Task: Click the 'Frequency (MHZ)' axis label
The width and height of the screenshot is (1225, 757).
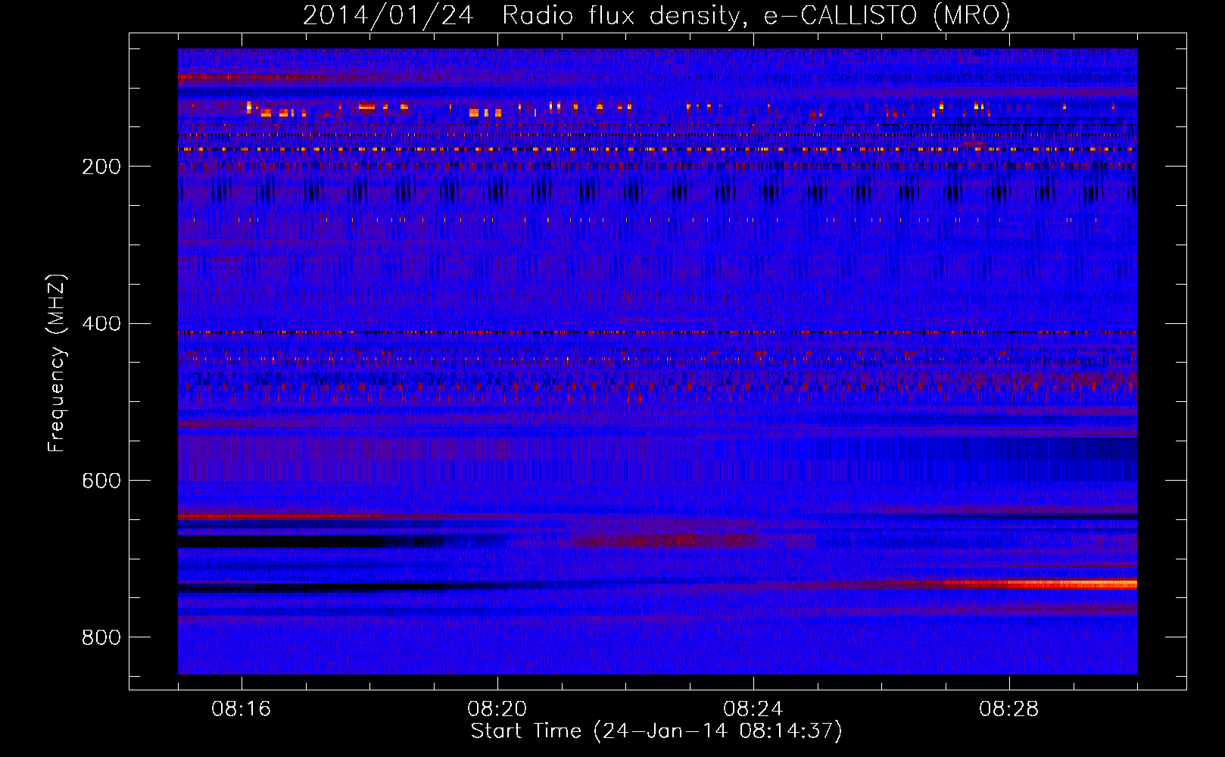Action: [57, 363]
